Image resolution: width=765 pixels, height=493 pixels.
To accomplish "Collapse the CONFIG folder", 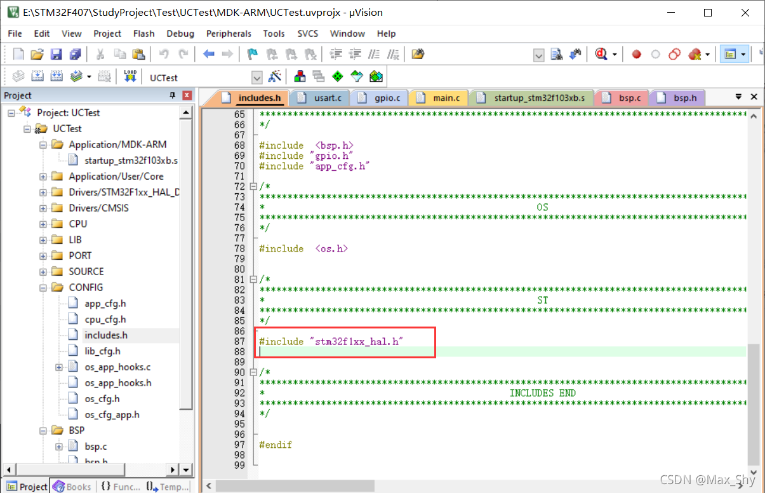I will [x=43, y=287].
